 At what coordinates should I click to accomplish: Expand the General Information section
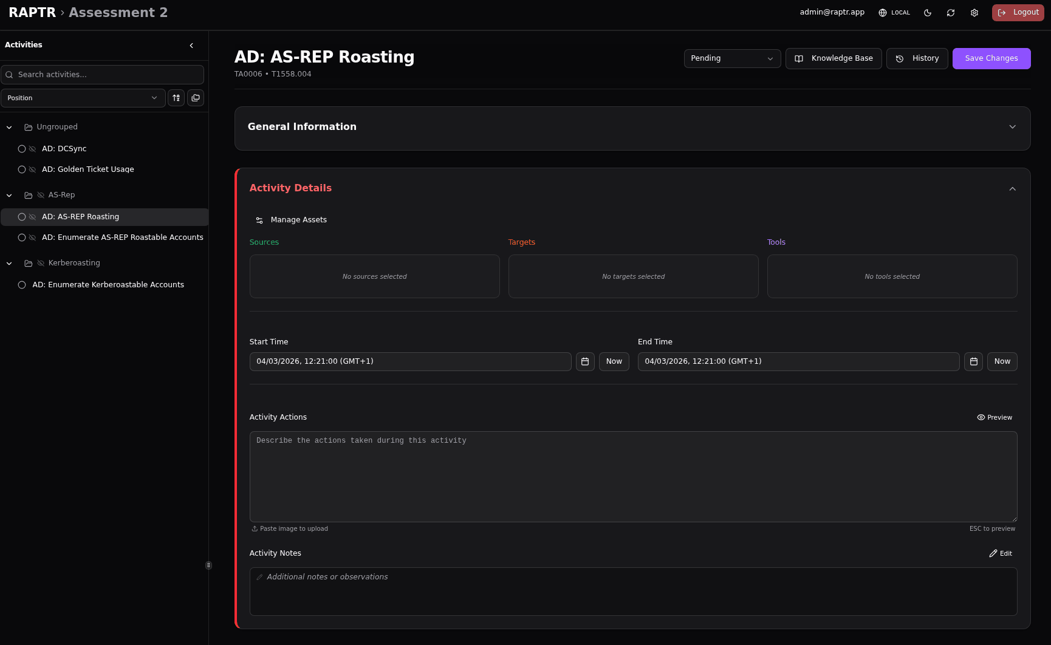1012,127
